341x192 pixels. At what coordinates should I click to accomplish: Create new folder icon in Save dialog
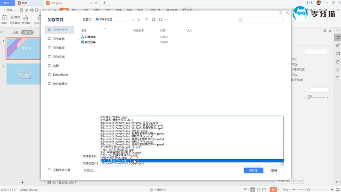pos(153,19)
